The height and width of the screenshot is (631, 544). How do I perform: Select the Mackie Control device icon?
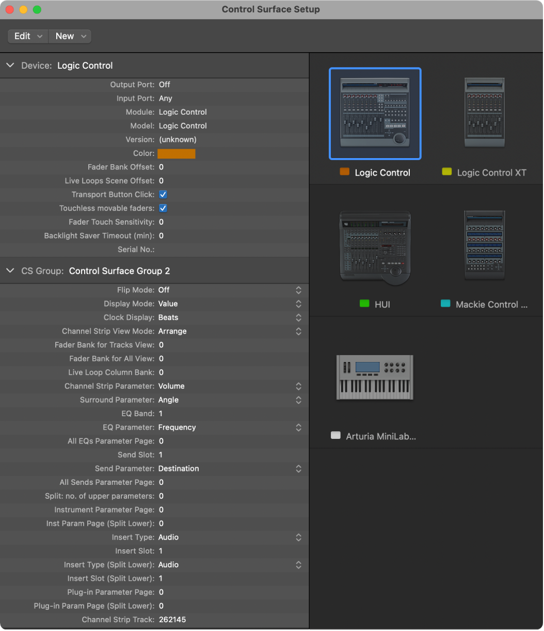[484, 245]
